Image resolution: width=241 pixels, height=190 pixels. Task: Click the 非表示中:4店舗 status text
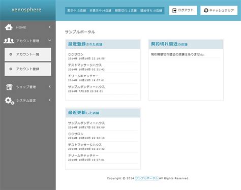[x=100, y=11]
